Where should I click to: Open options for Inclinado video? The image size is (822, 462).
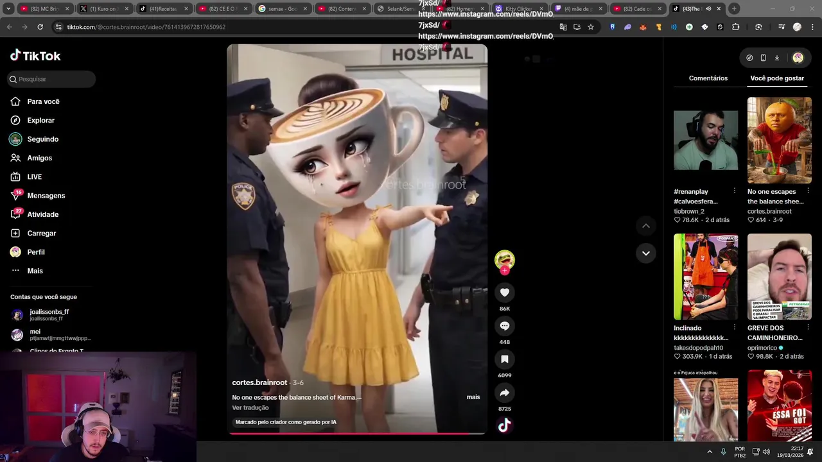coord(735,328)
